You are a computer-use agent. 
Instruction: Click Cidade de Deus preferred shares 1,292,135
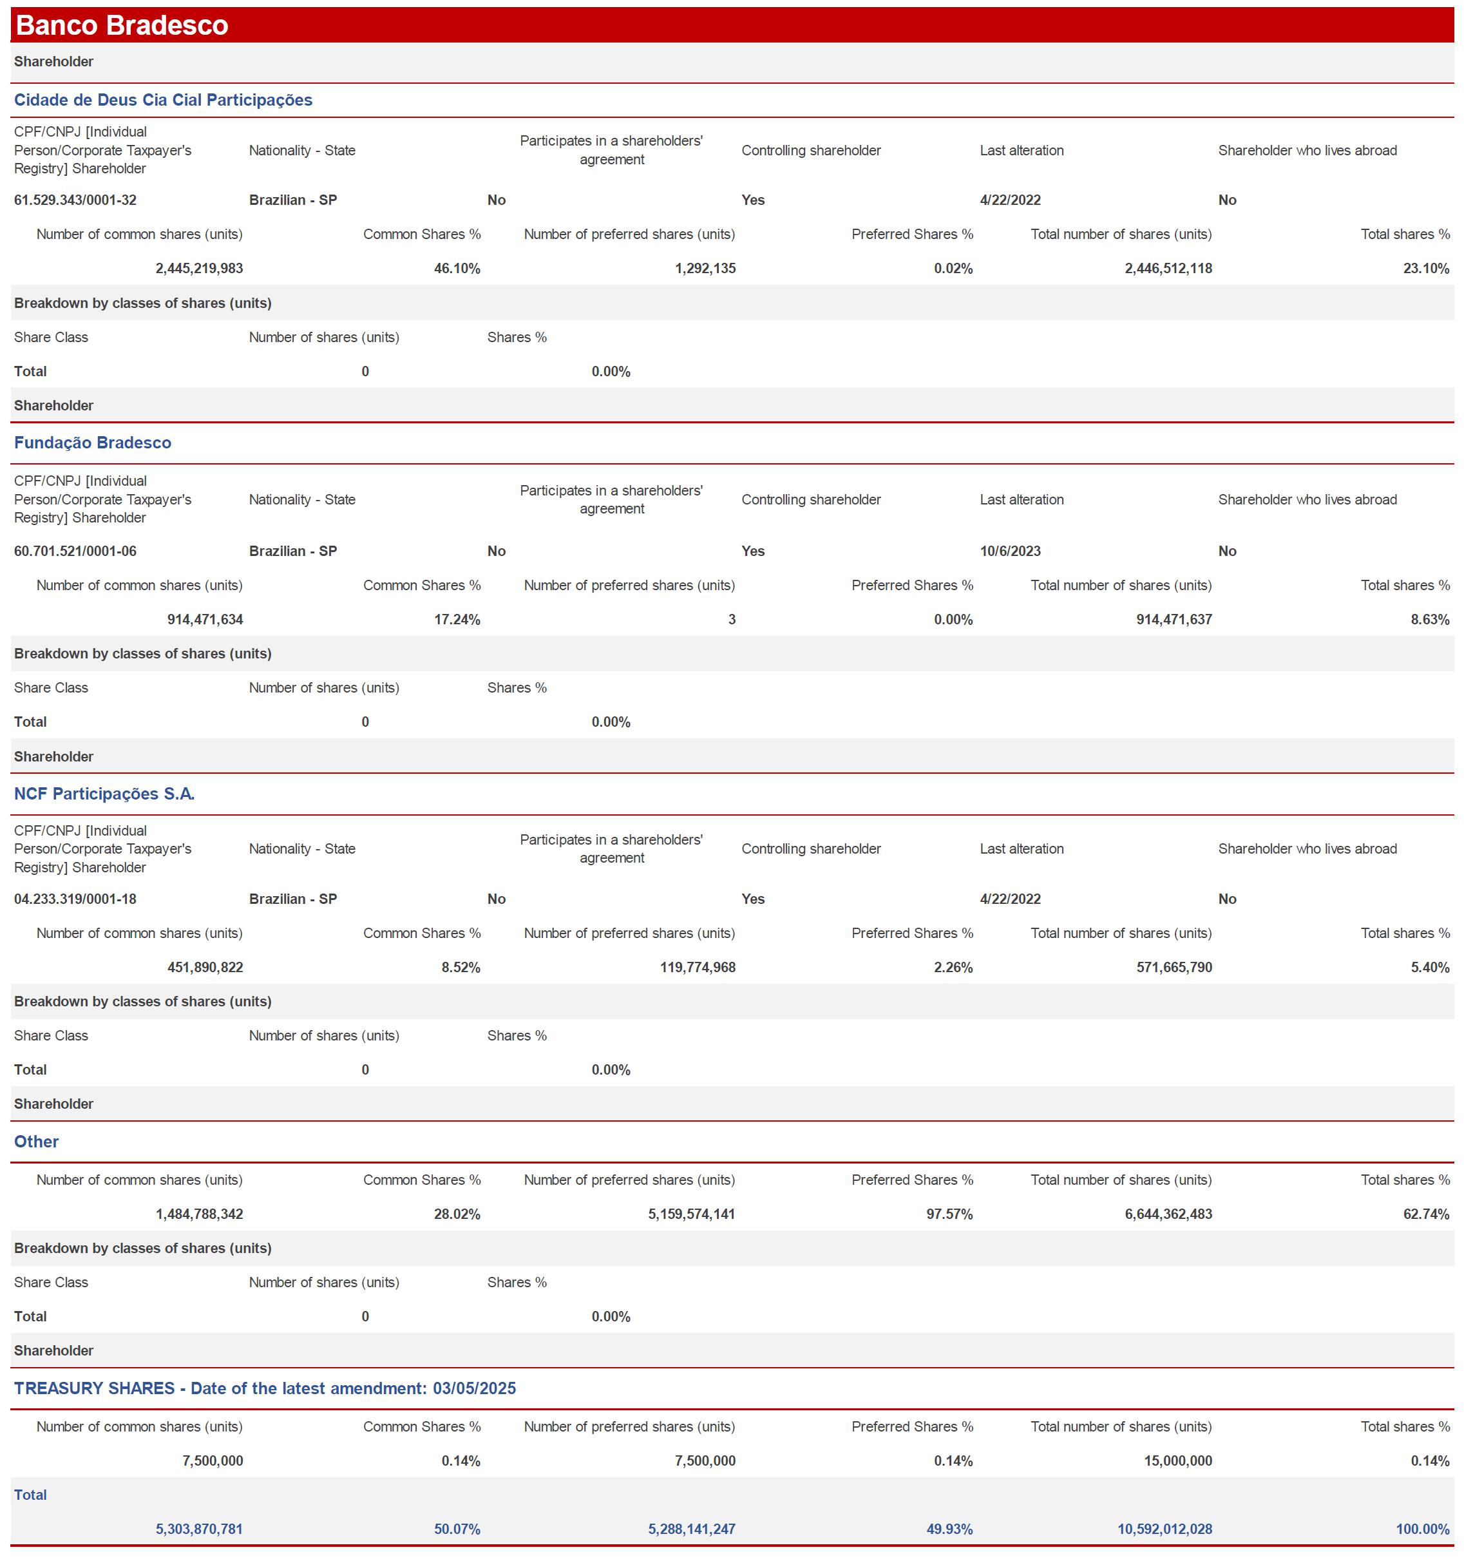(705, 269)
